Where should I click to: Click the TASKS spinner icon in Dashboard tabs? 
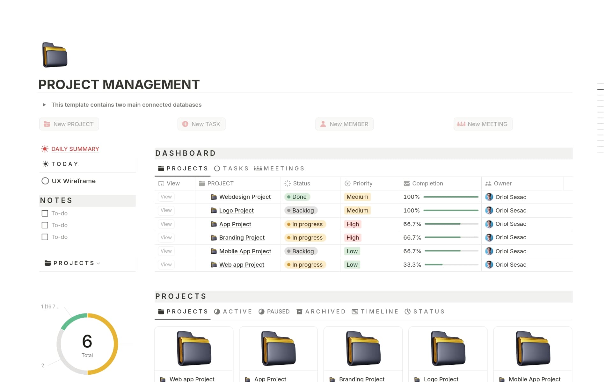pyautogui.click(x=217, y=169)
